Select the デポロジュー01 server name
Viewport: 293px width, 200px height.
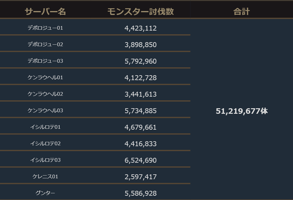[x=45, y=28]
